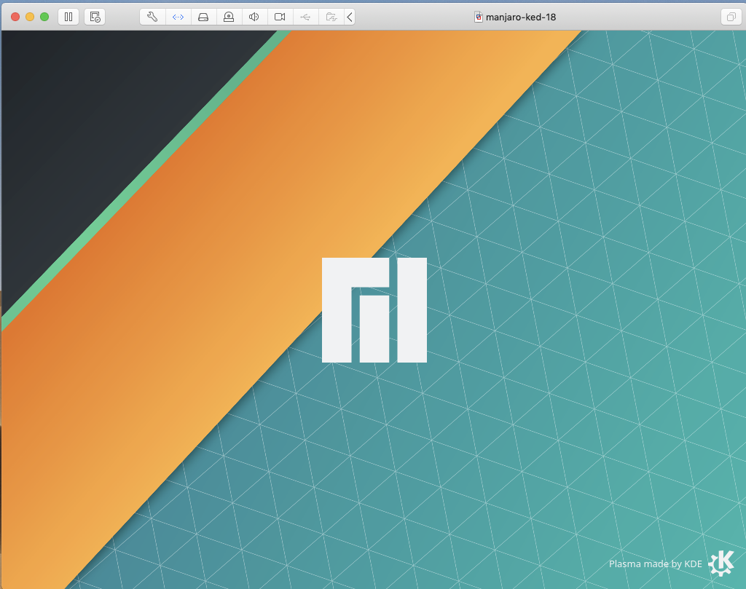Image resolution: width=746 pixels, height=589 pixels.
Task: Minimize the VM window with yellow button
Action: point(30,17)
